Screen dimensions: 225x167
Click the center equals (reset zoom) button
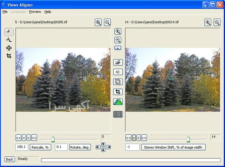pyautogui.click(x=118, y=48)
